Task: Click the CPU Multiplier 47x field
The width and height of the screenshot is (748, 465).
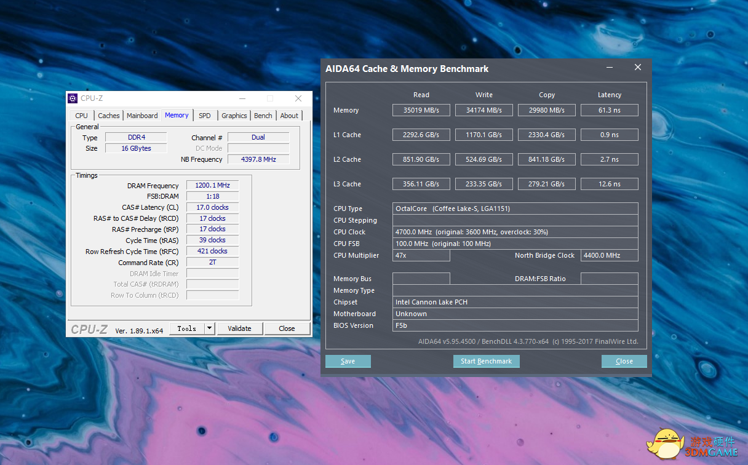Action: [x=421, y=255]
